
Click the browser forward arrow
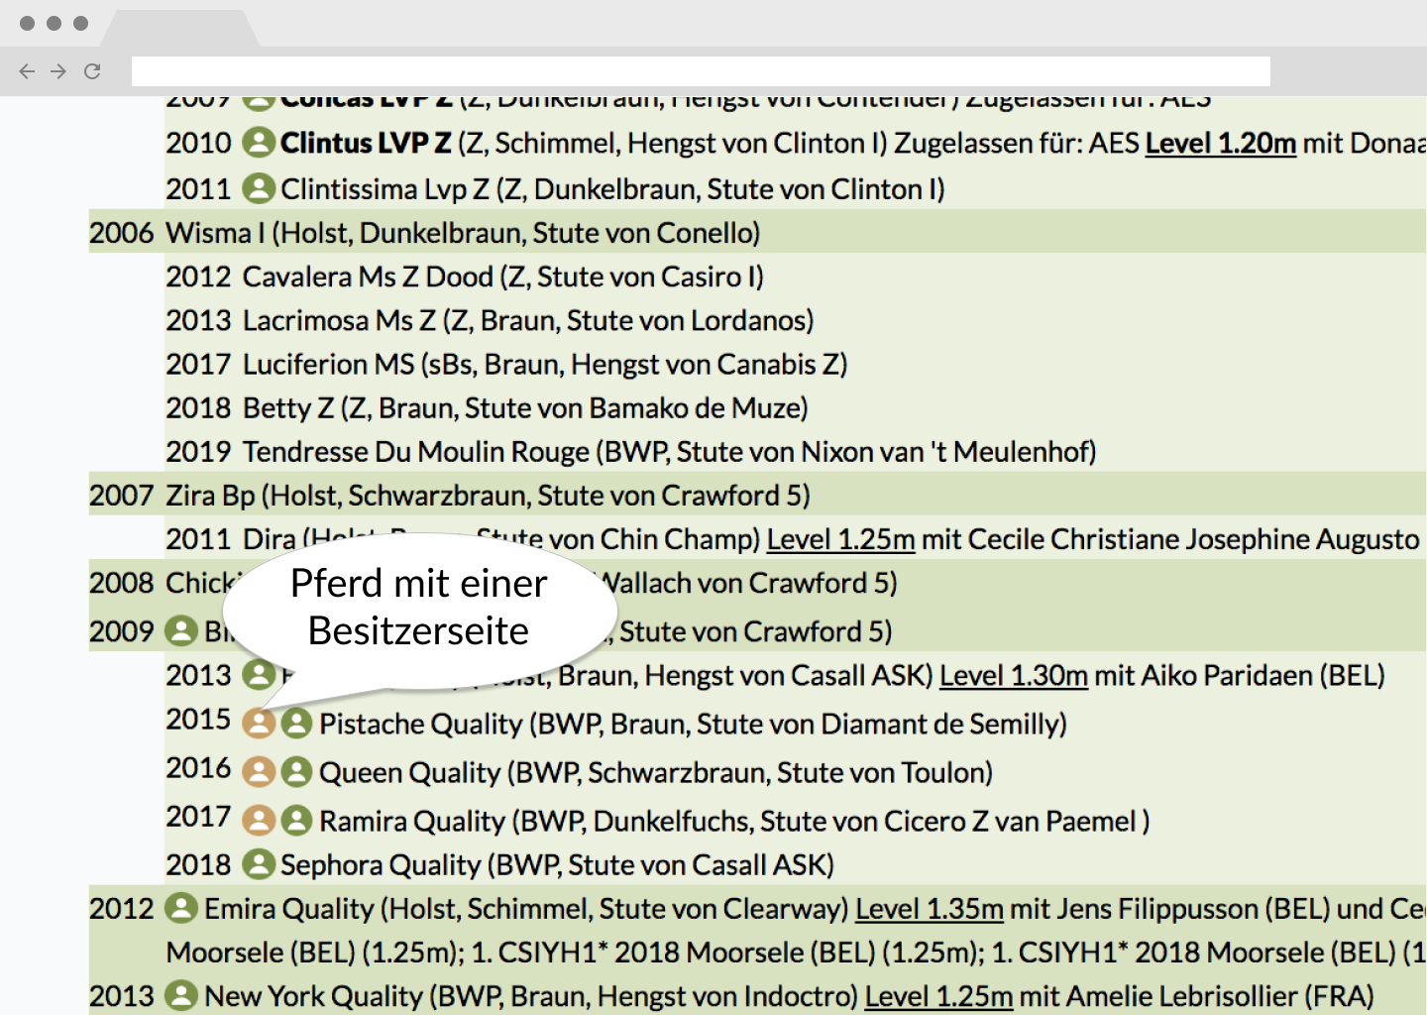(x=58, y=71)
